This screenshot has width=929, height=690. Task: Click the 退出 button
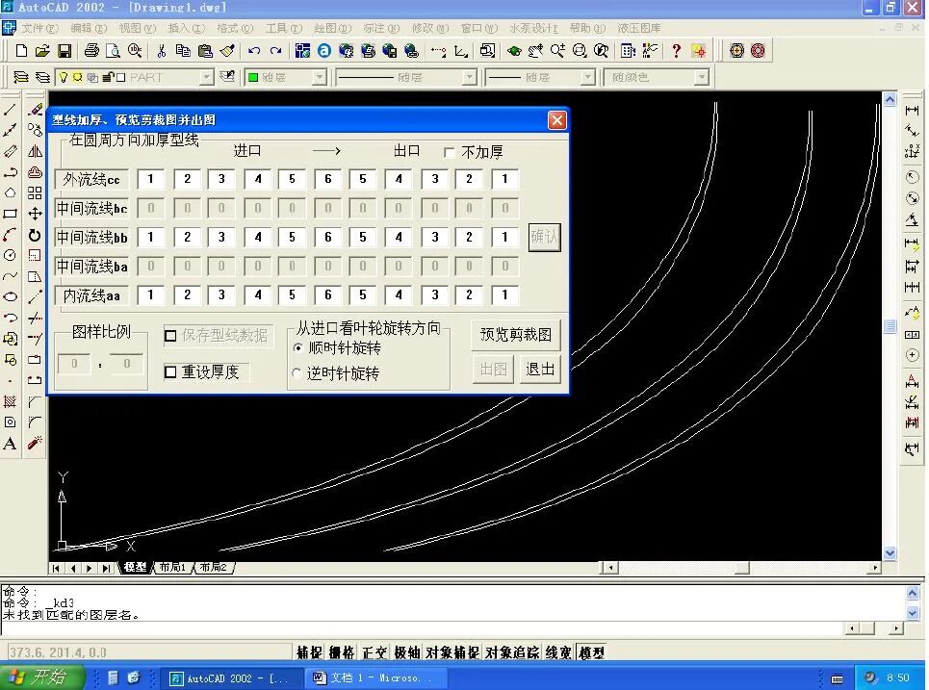click(x=540, y=370)
